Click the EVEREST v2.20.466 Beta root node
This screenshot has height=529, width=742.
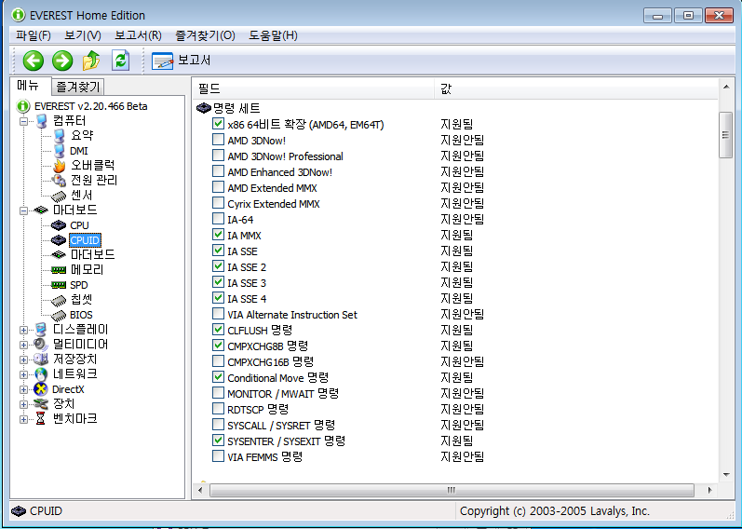click(x=82, y=106)
